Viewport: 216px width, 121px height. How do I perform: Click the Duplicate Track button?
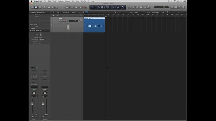(x=58, y=15)
